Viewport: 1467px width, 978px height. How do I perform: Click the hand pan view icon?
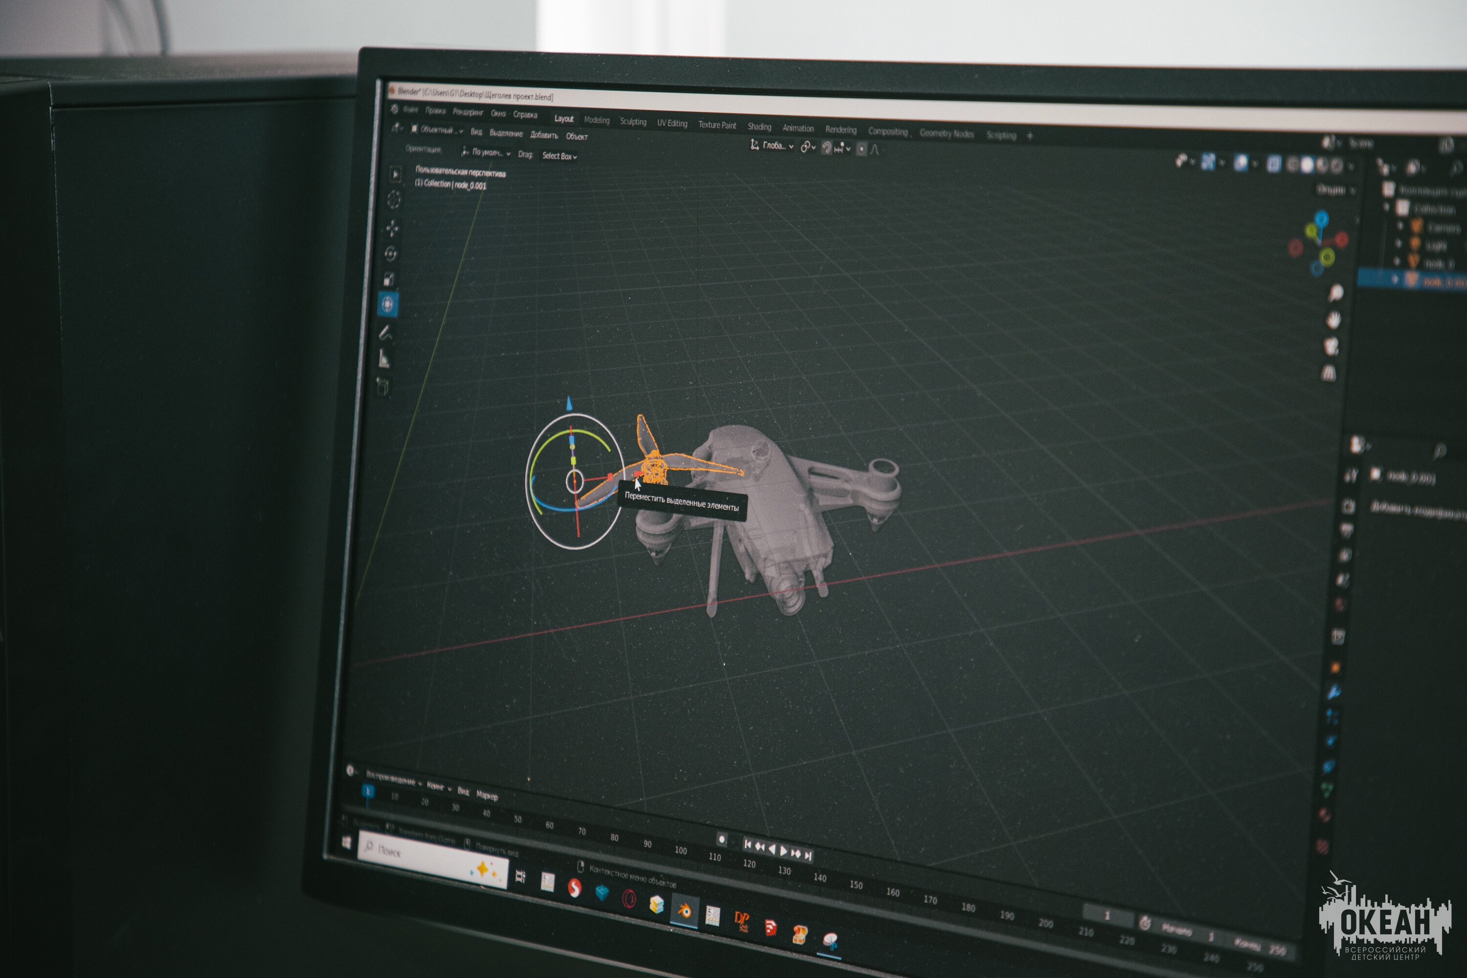[1334, 320]
